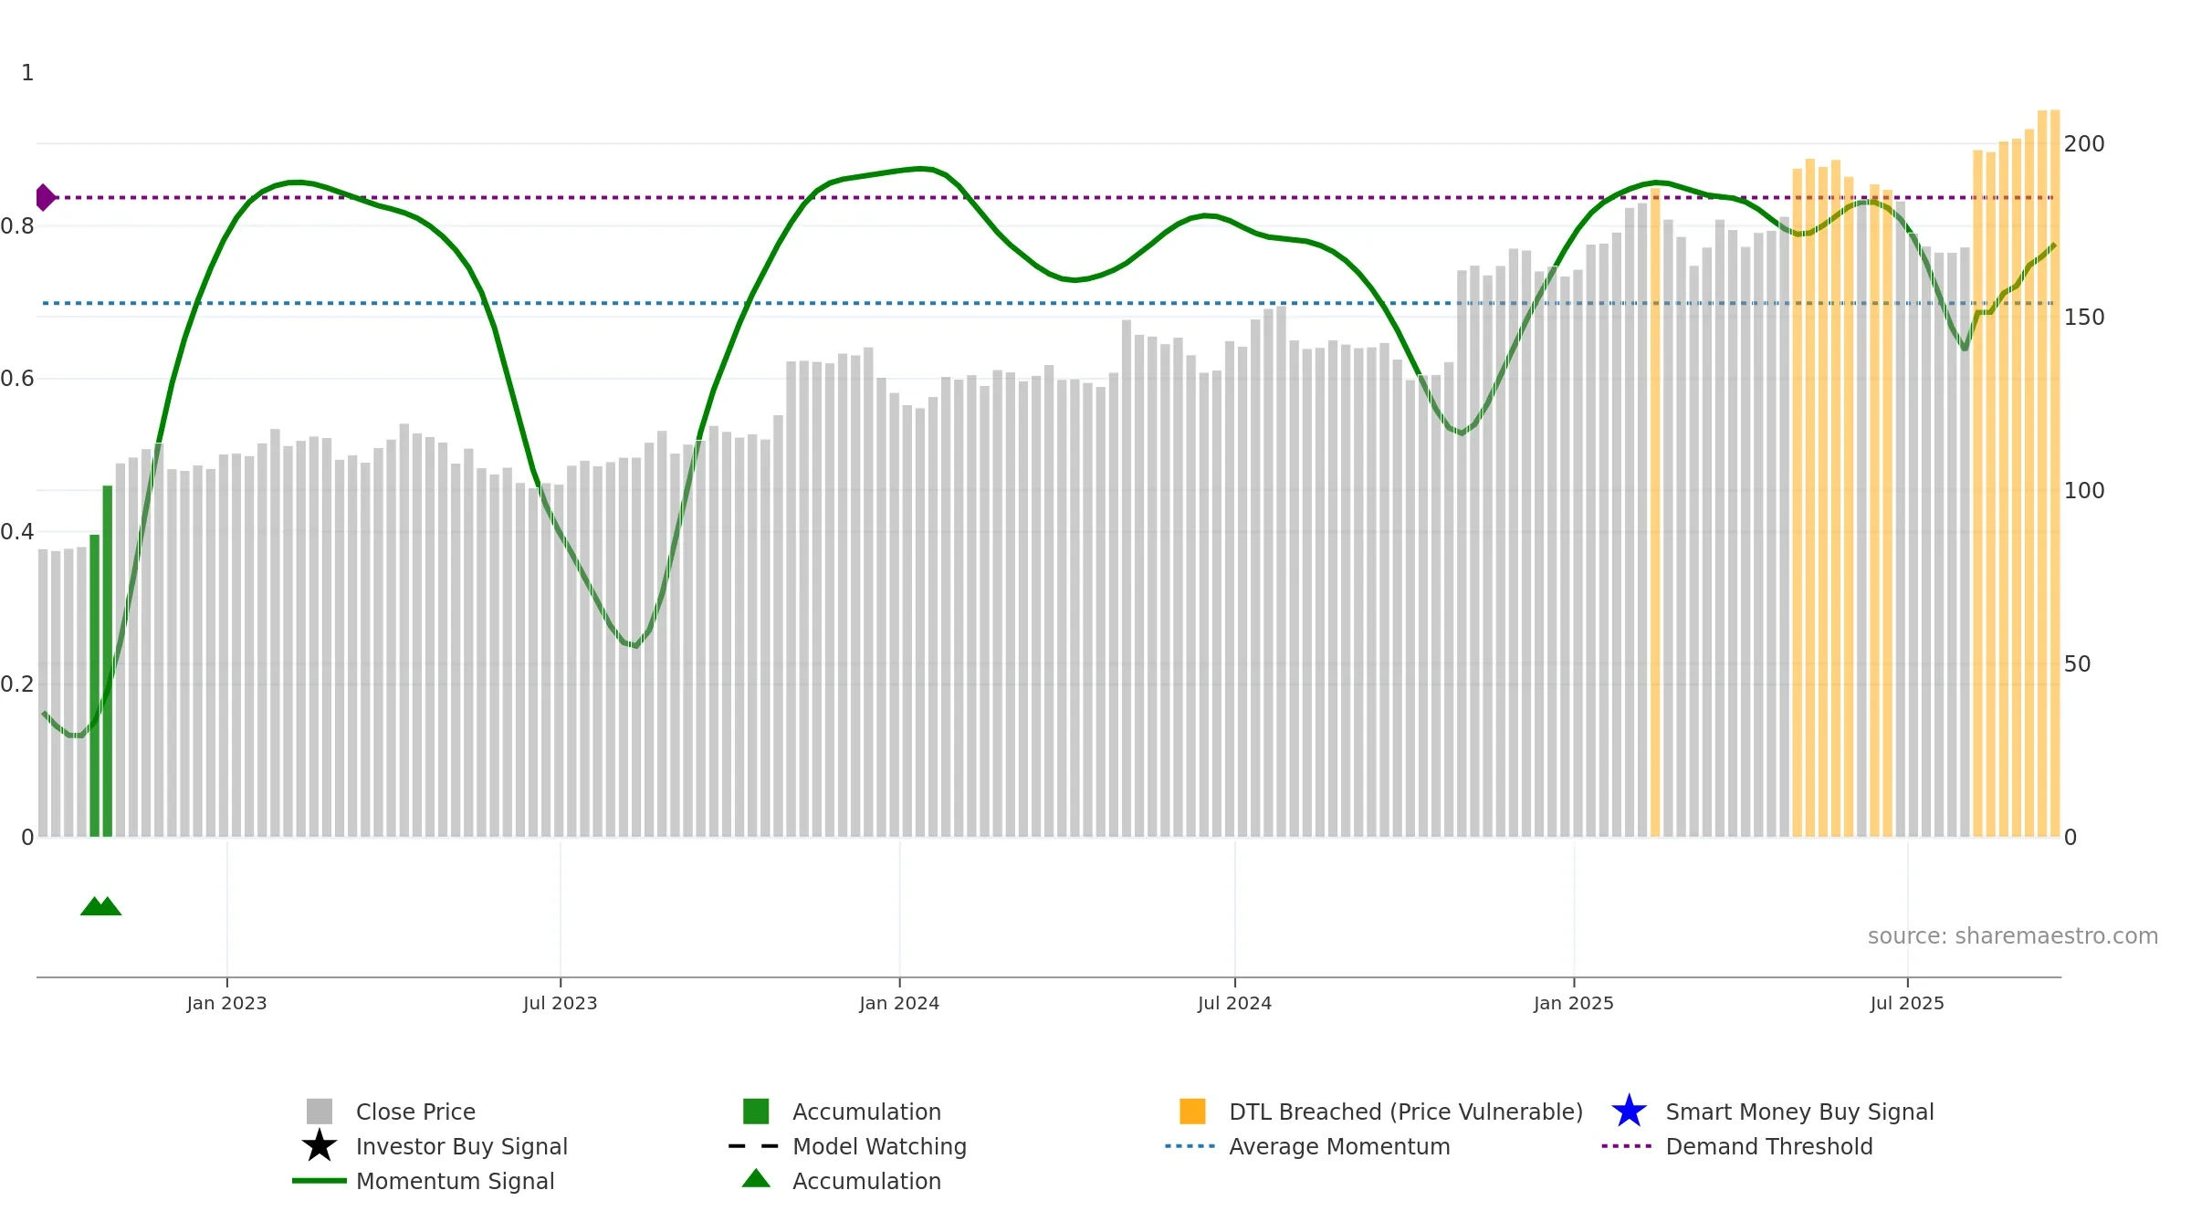Click the purple diamond marker on threshold line
Image resolution: width=2191 pixels, height=1232 pixels.
coord(44,197)
